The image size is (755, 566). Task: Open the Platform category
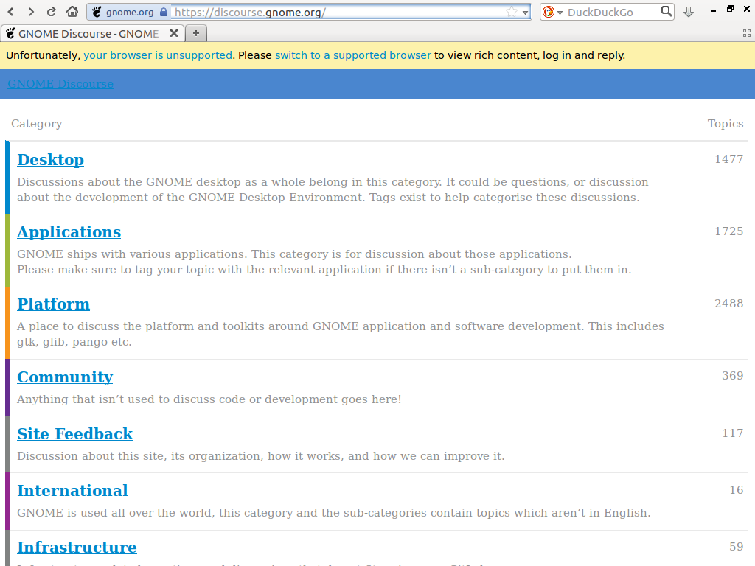tap(53, 304)
